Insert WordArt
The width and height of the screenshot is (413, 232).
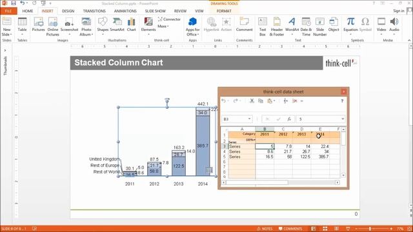click(x=292, y=26)
